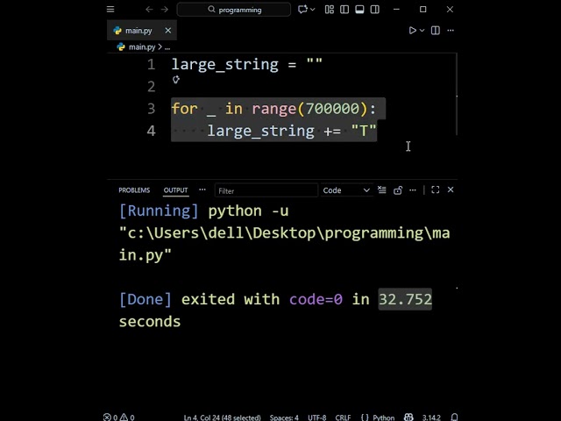Image resolution: width=561 pixels, height=421 pixels.
Task: Click the breadcrumb ellipsis after main.py
Action: 167,47
